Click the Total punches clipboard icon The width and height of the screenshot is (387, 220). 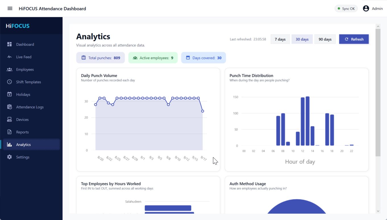click(84, 58)
